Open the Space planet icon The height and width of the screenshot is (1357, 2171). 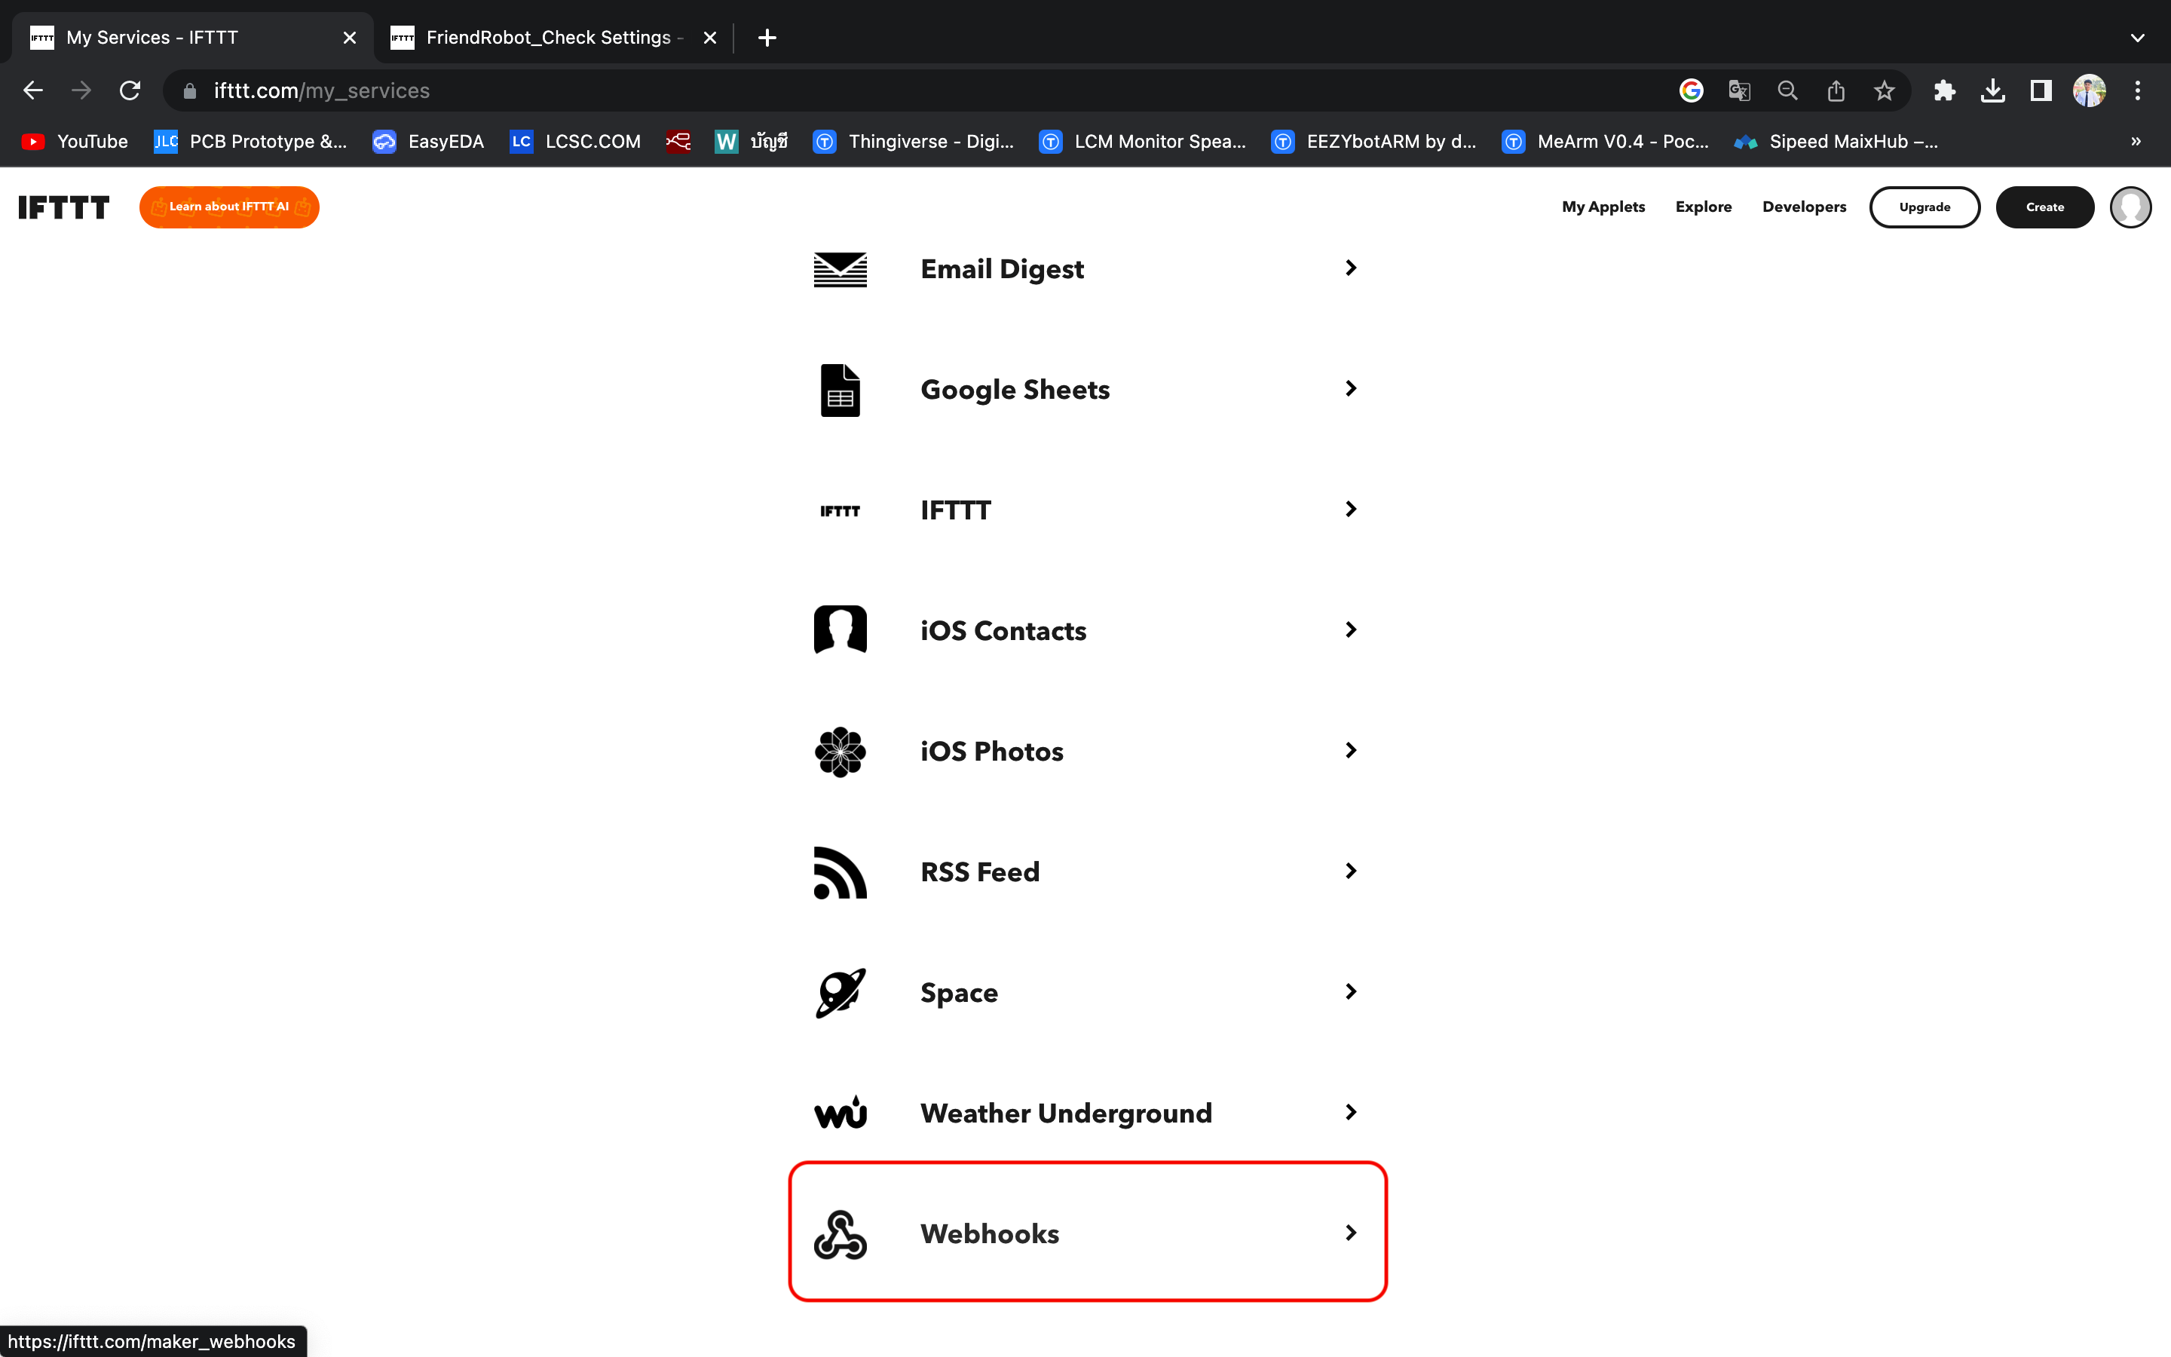tap(840, 993)
